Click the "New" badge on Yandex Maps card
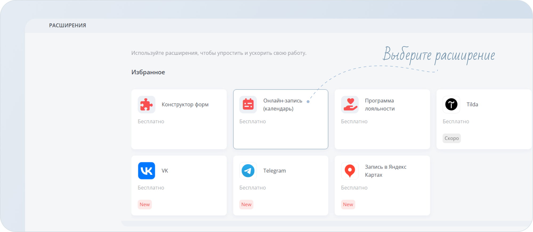533x232 pixels. point(348,205)
